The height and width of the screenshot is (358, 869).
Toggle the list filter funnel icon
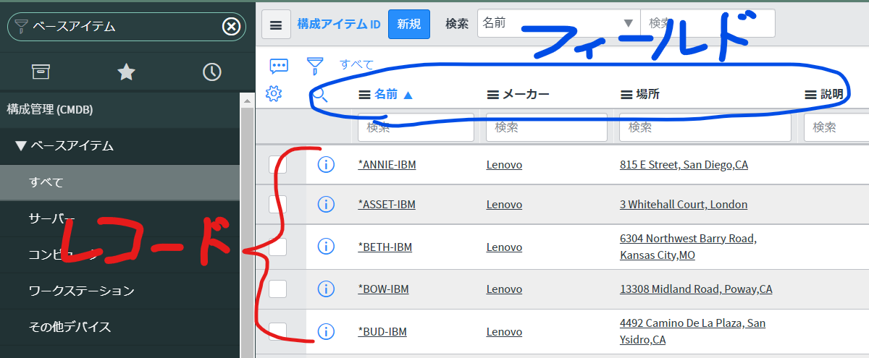(x=314, y=66)
